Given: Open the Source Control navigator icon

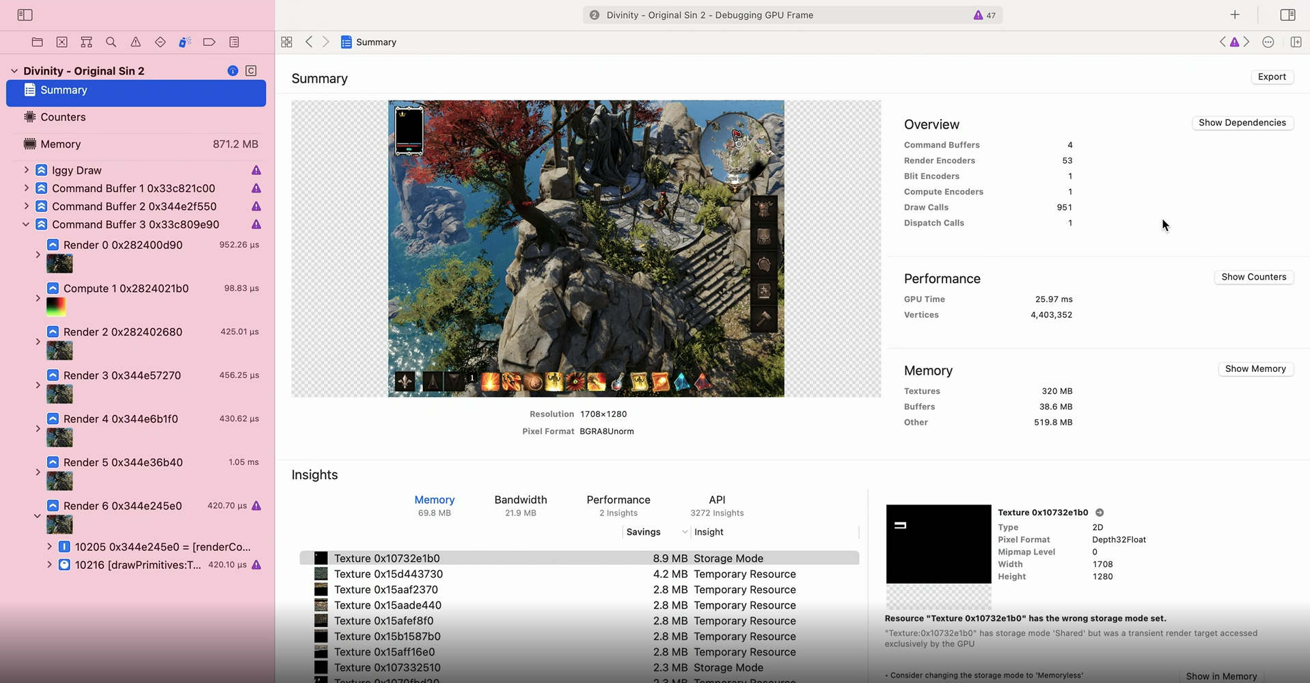Looking at the screenshot, I should [x=62, y=42].
